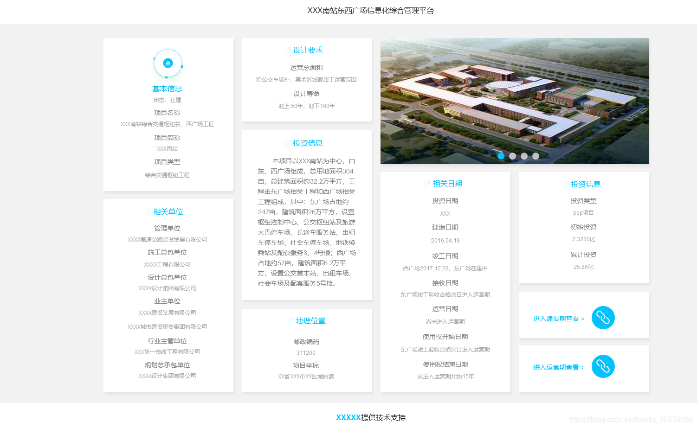Click the 地上 50年，地下100年 design life value

306,106
